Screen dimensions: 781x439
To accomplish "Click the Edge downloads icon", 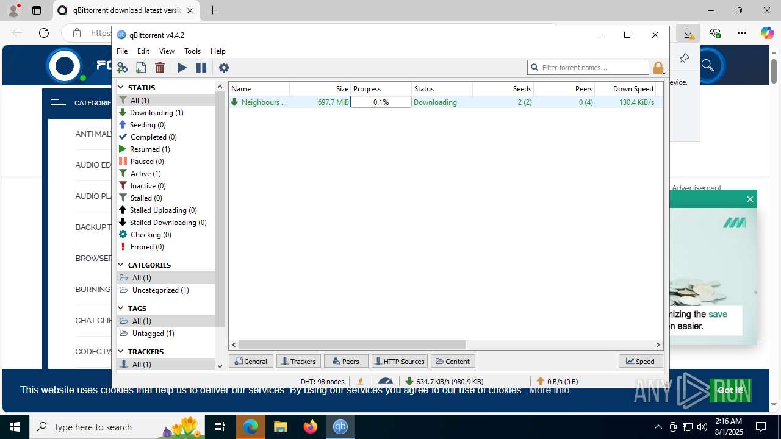I will click(688, 33).
